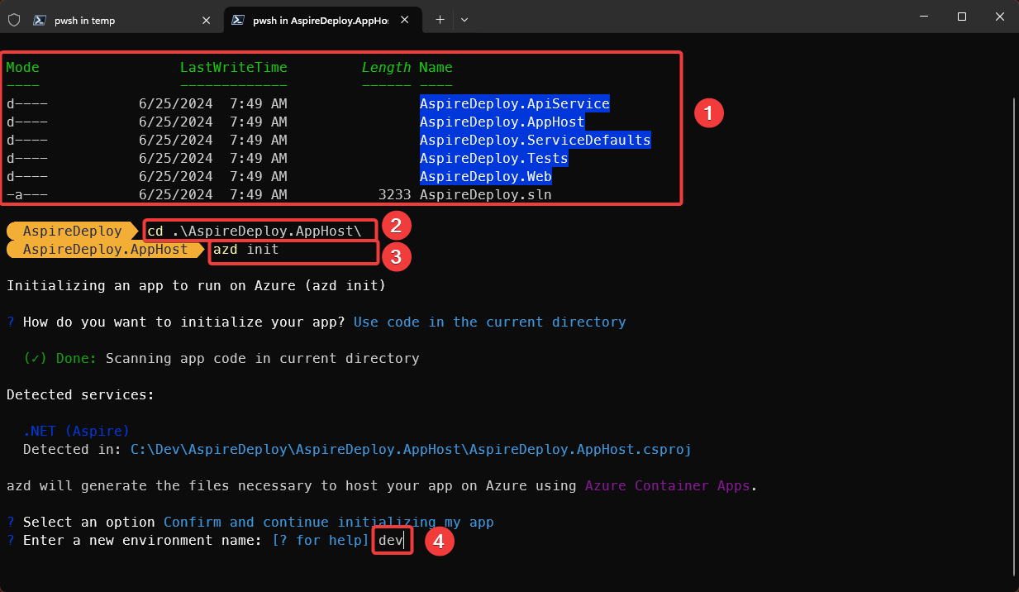Click the 'AspireDeploy.sln' file name
1019x592 pixels.
pyautogui.click(x=485, y=194)
